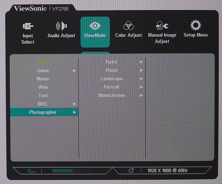Select the Movie view mode

(x=43, y=79)
